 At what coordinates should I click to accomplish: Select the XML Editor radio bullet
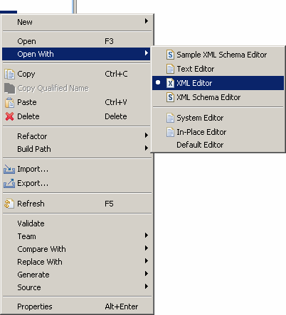click(x=158, y=82)
